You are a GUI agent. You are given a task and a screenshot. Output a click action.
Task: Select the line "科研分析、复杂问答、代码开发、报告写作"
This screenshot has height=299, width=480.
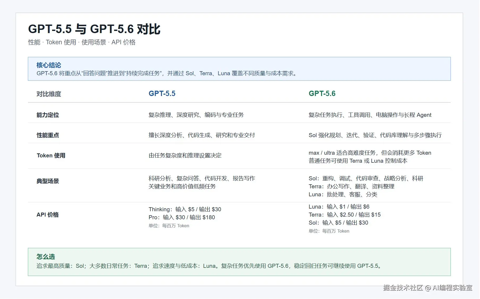[x=202, y=178]
